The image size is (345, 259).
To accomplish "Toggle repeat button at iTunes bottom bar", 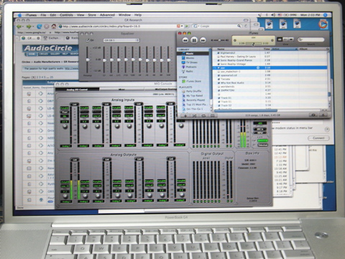I will [203, 116].
